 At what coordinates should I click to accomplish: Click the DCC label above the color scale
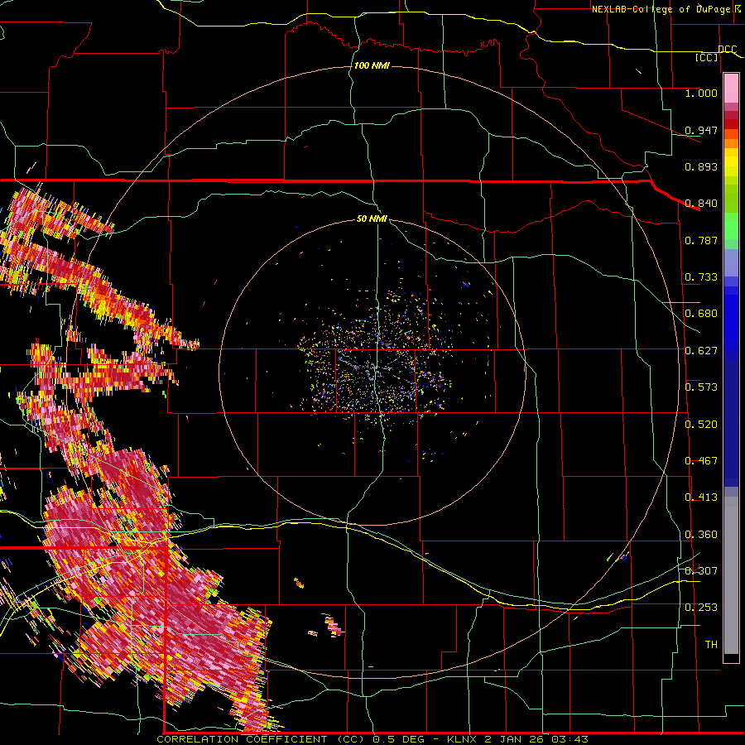pyautogui.click(x=727, y=50)
